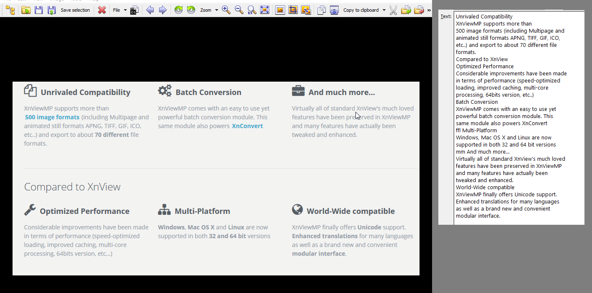
Task: Set zoom to 1:1 actual size
Action: coord(252,10)
